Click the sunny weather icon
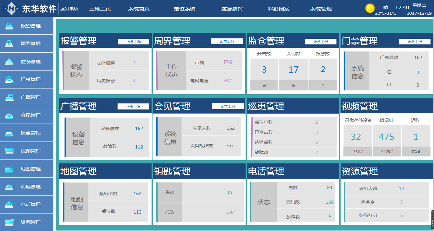Image resolution: width=434 pixels, height=231 pixels. 370,9
